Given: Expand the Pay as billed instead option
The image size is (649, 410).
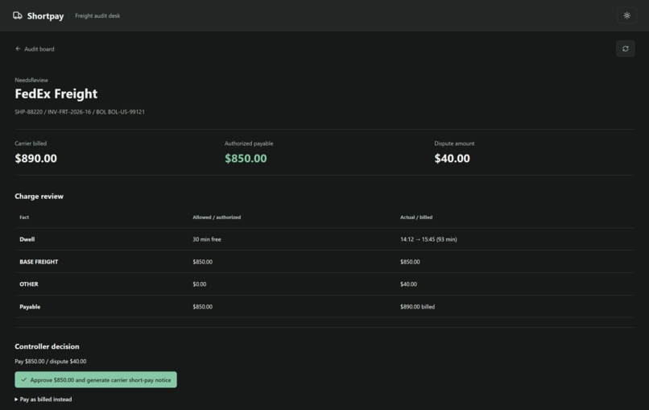Looking at the screenshot, I should click(43, 400).
